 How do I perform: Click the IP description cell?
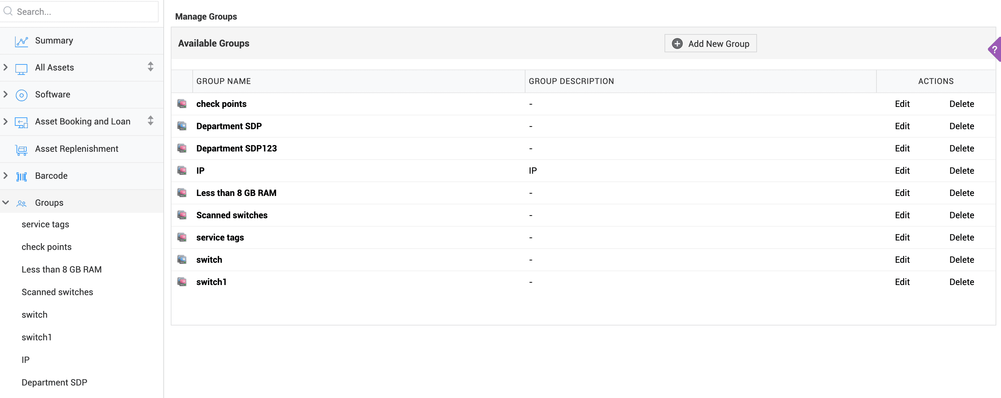click(533, 171)
